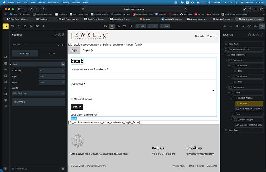This screenshot has height=172, width=266.
Task: Click Lost your password? link
Action: (84, 115)
